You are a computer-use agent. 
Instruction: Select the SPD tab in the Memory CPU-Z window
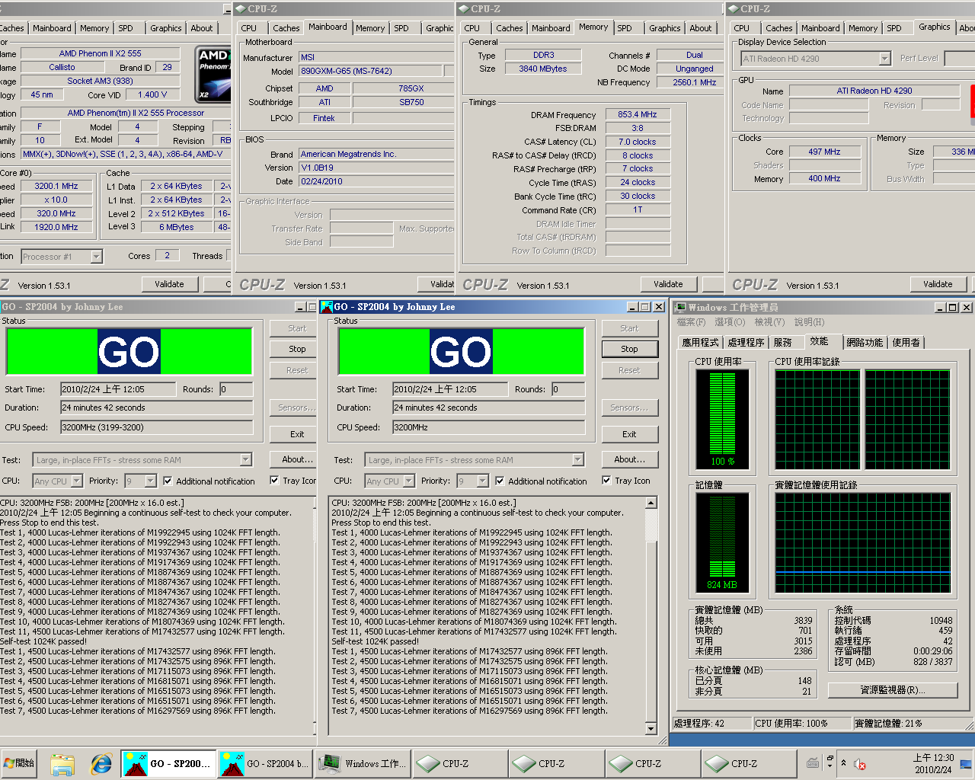point(625,28)
